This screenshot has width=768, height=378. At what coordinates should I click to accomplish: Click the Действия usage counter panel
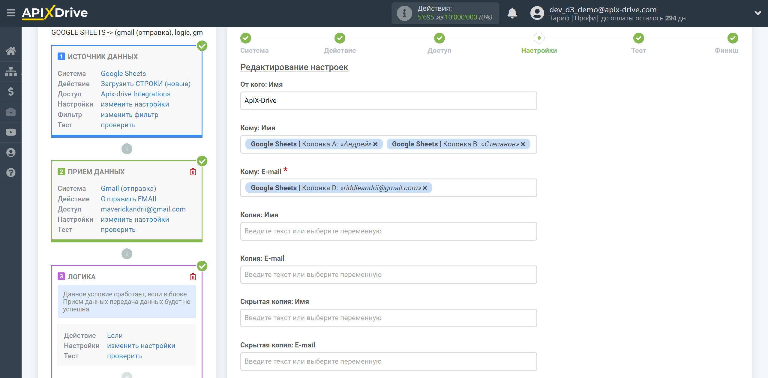(445, 13)
